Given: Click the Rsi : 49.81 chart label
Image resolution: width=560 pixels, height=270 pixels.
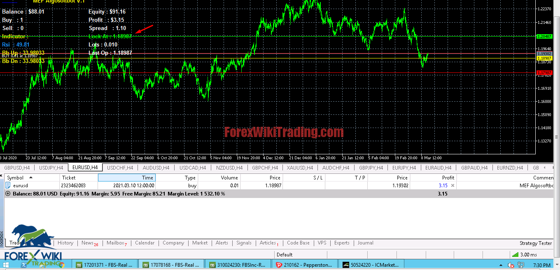Looking at the screenshot, I should [x=16, y=44].
